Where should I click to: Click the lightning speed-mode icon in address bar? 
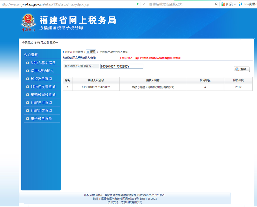[x=137, y=4]
